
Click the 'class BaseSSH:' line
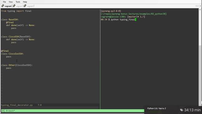click(x=10, y=20)
